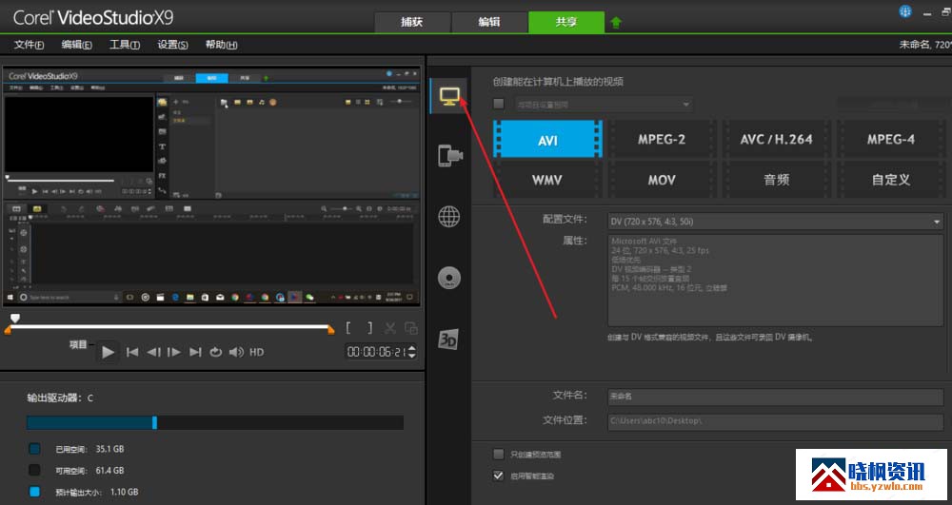This screenshot has width=952, height=505.
Task: Click the preview scrubber playhead
Action: coord(15,319)
